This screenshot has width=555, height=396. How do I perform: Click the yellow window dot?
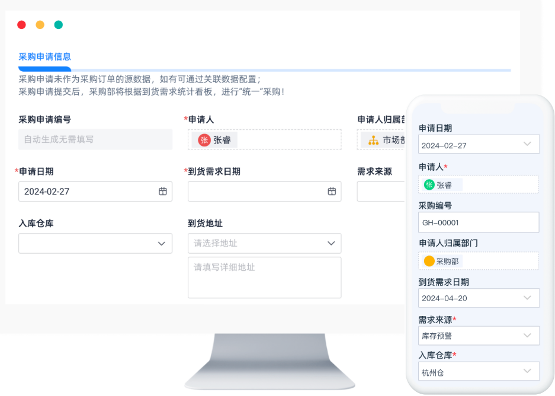(40, 25)
